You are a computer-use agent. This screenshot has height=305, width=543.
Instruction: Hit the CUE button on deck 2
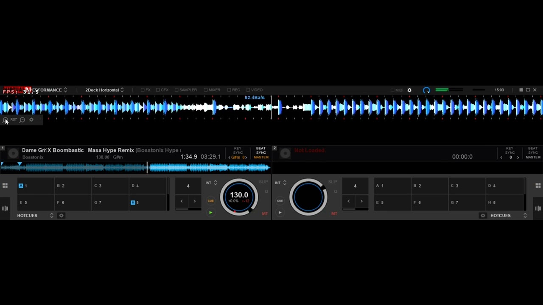coord(280,201)
